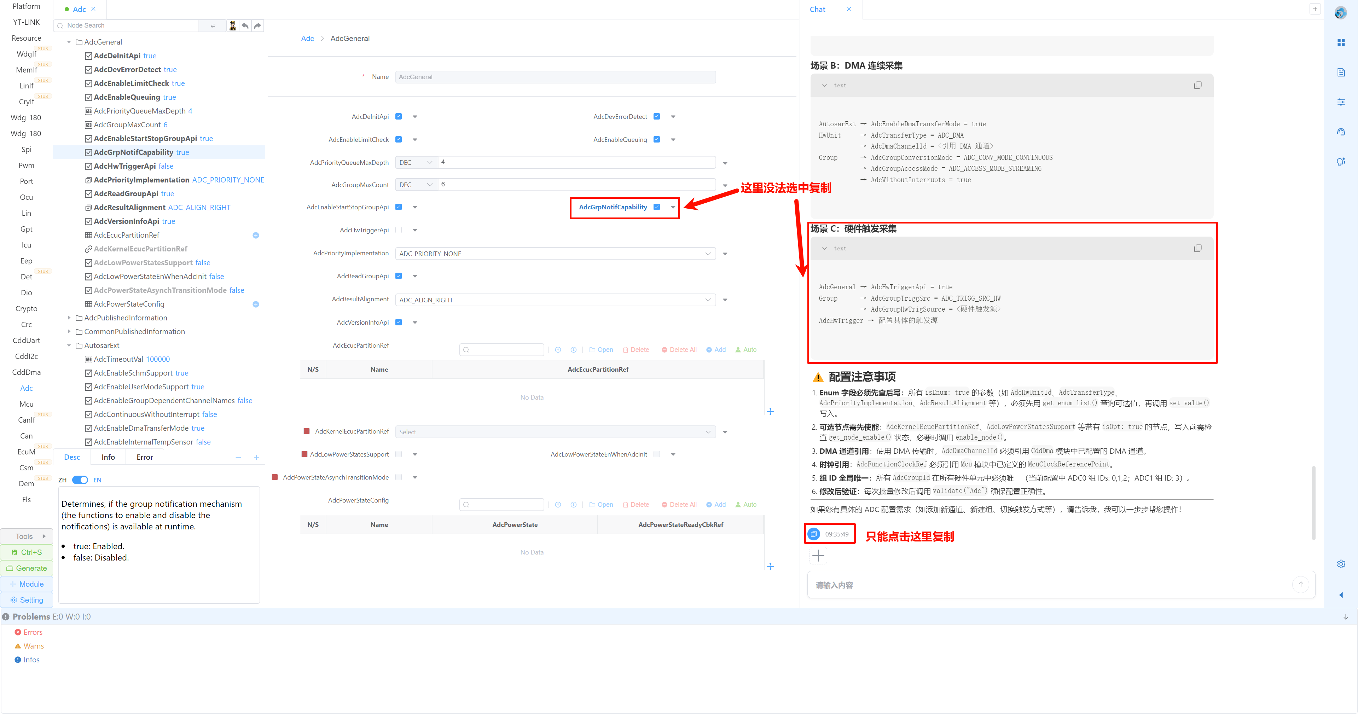Open the AdcResultAlignment dropdown
The height and width of the screenshot is (714, 1358).
pos(555,300)
